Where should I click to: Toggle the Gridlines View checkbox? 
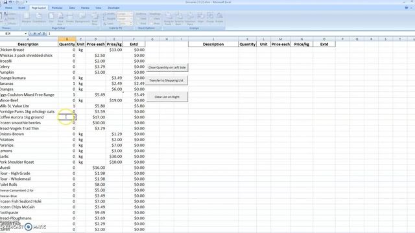138,19
